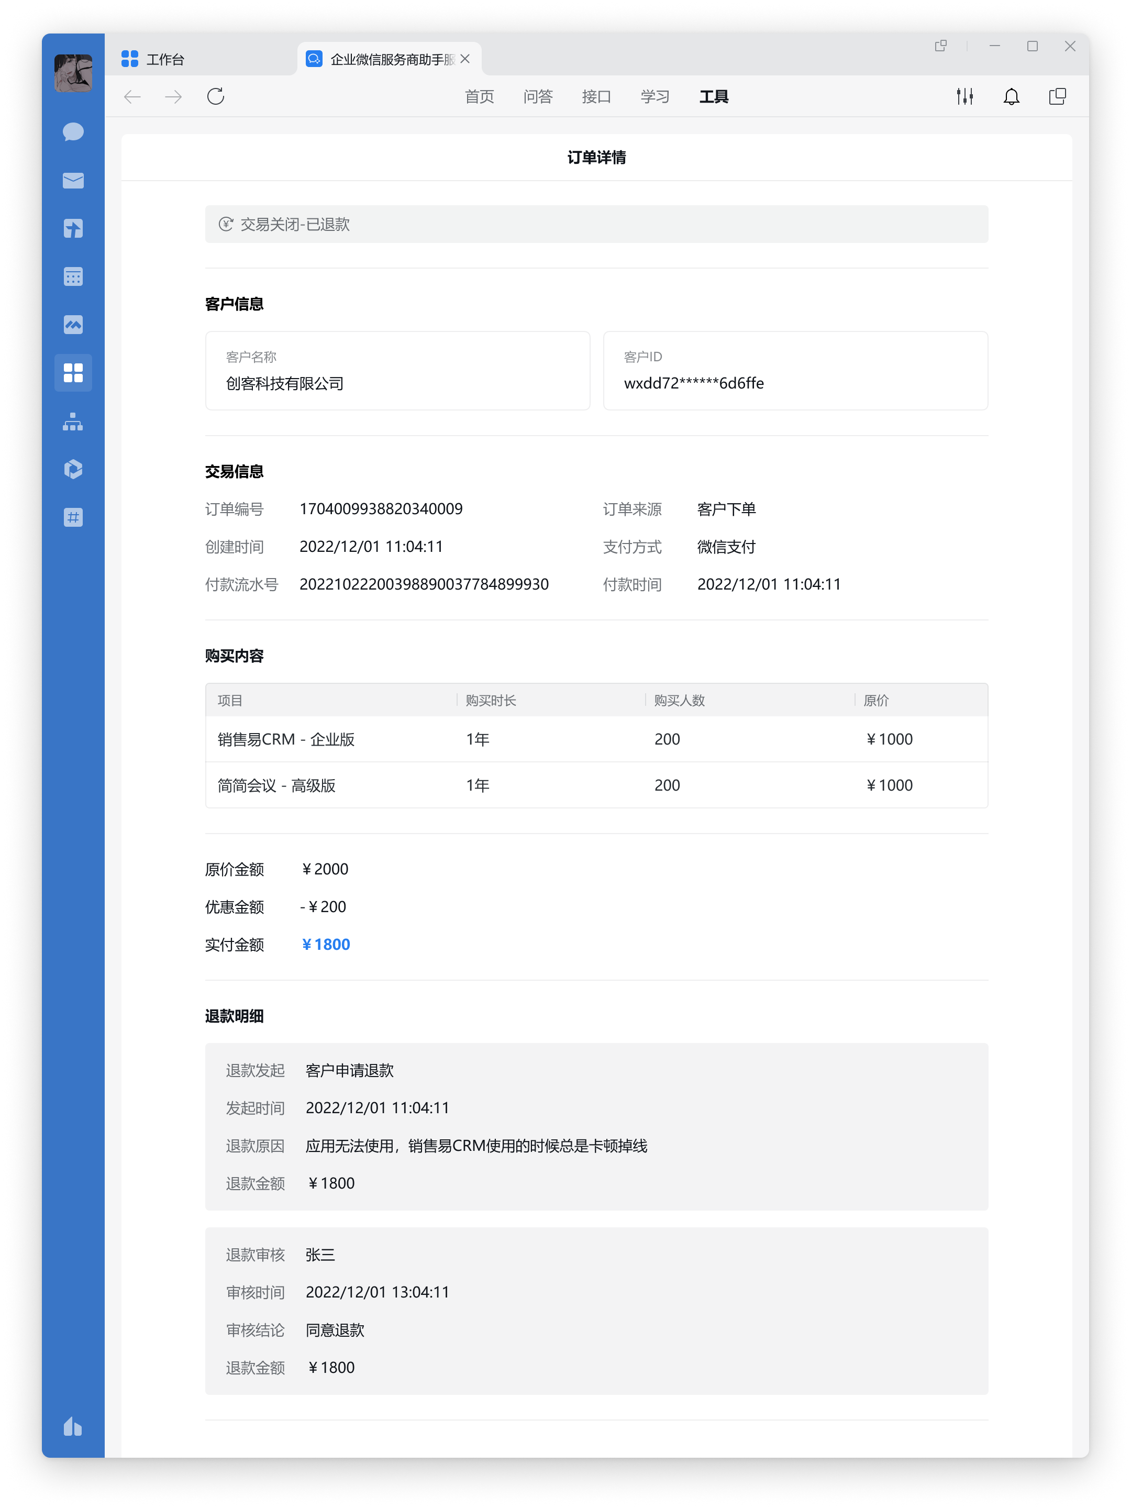Switch to the 工作台 tab
The image size is (1131, 1508).
pyautogui.click(x=165, y=59)
